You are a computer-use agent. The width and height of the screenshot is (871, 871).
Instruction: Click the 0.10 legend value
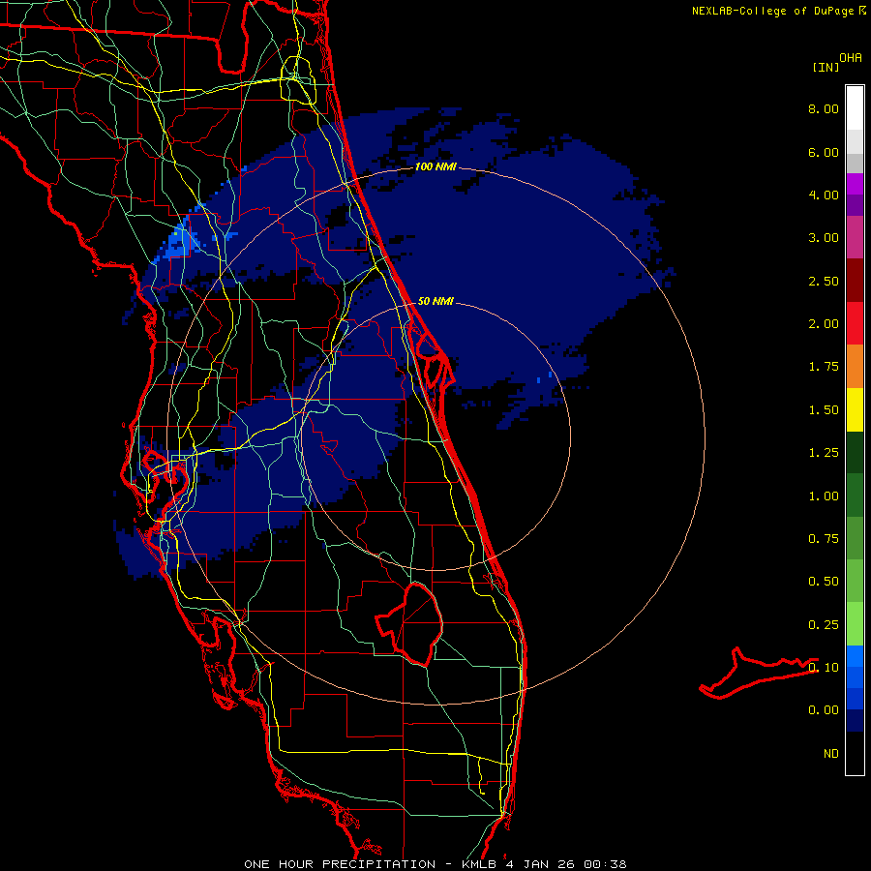pyautogui.click(x=824, y=668)
